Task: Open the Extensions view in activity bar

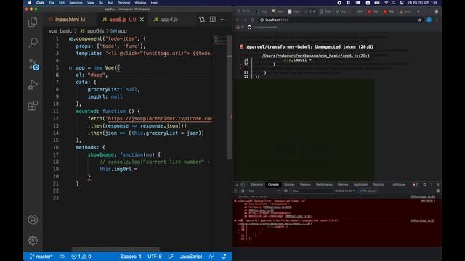Action: pyautogui.click(x=33, y=106)
